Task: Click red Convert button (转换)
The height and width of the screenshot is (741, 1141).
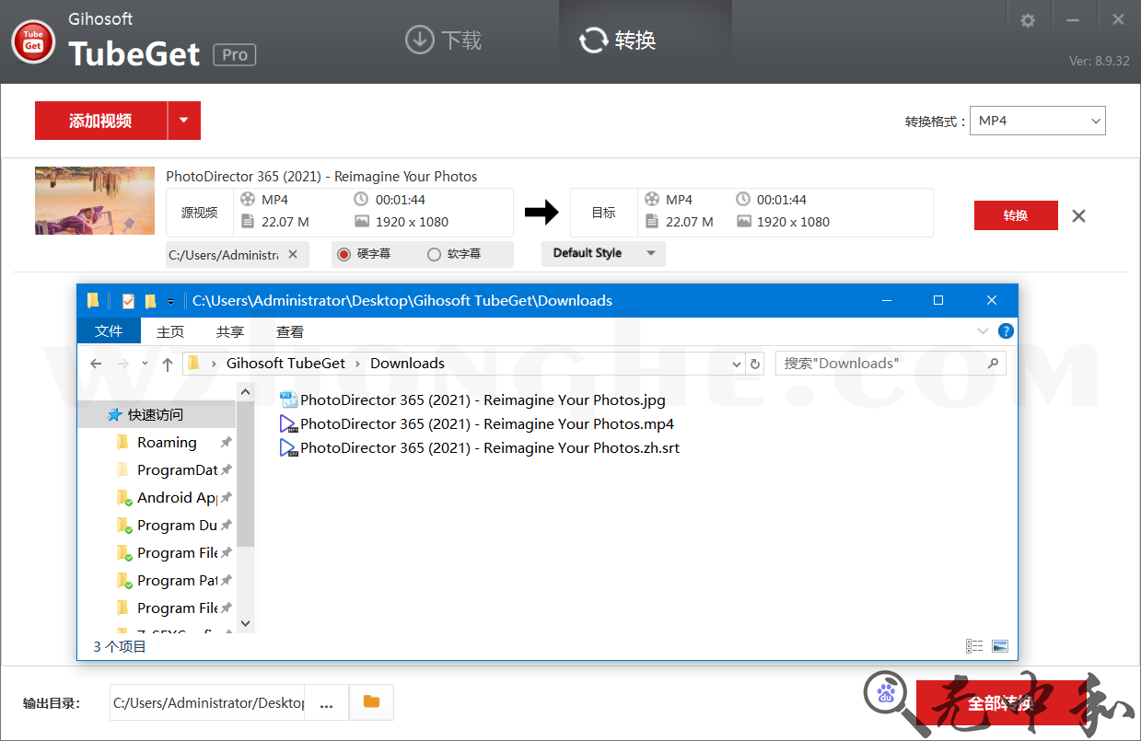Action: click(x=1015, y=215)
